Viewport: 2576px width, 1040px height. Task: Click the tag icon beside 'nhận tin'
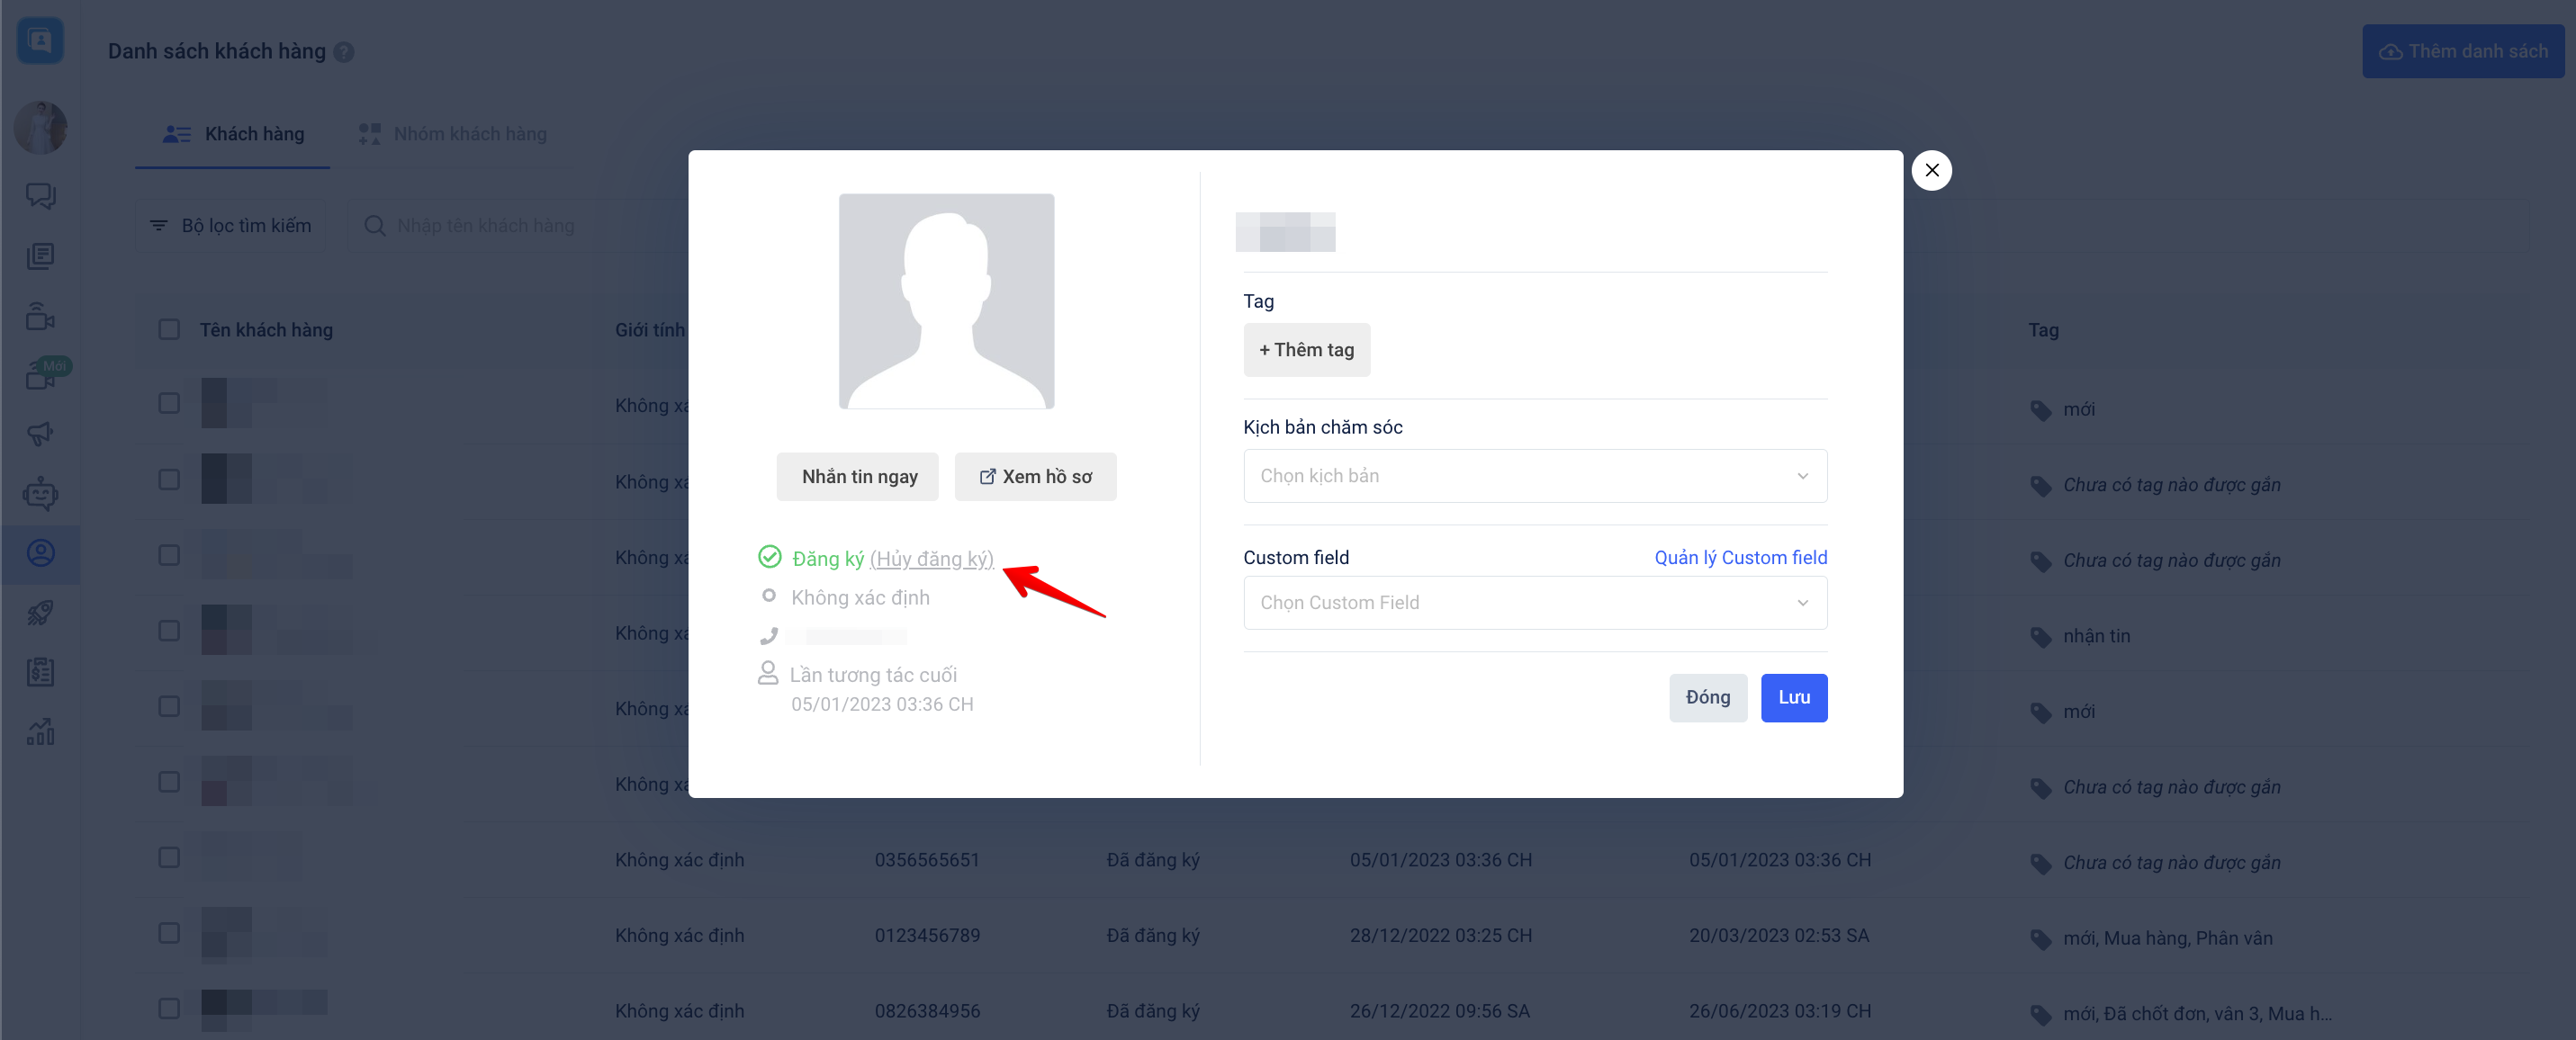2040,637
